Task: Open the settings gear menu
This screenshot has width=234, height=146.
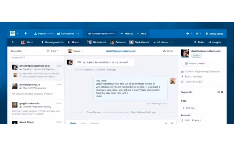Action: coord(199,33)
